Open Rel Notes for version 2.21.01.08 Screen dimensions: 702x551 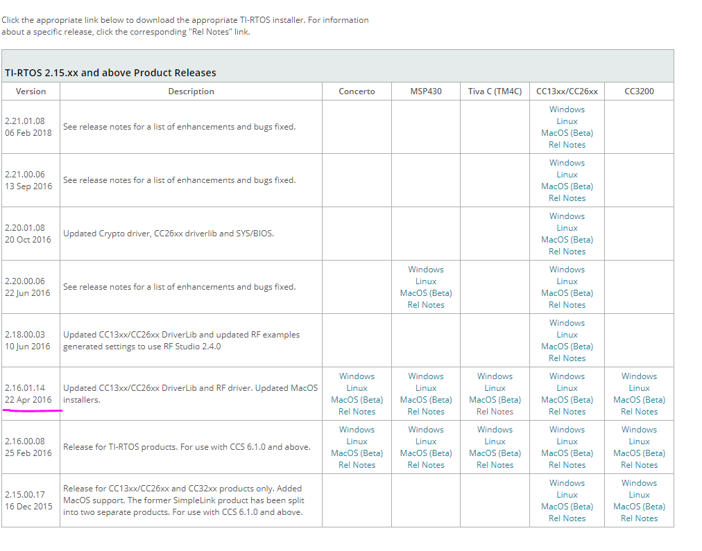coord(567,145)
